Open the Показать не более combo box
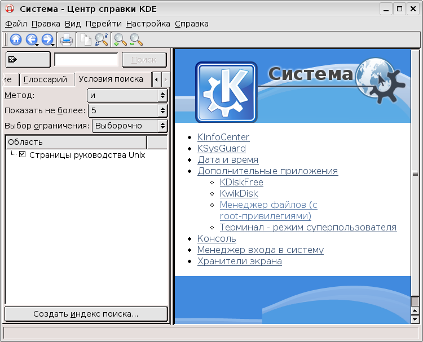Viewport: 423px width, 342px height. [128, 110]
